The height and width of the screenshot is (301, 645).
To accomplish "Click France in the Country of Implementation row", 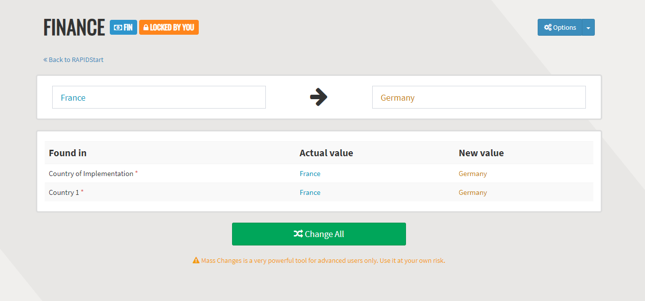I will (x=310, y=174).
